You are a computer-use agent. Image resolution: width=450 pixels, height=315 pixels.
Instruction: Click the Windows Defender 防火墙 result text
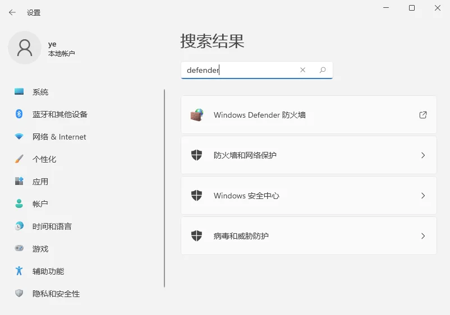pos(259,115)
